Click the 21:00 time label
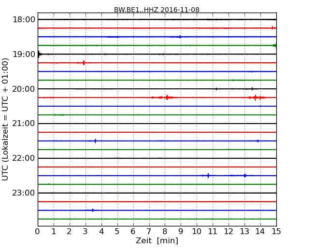This screenshot has height=251, width=314. [24, 124]
